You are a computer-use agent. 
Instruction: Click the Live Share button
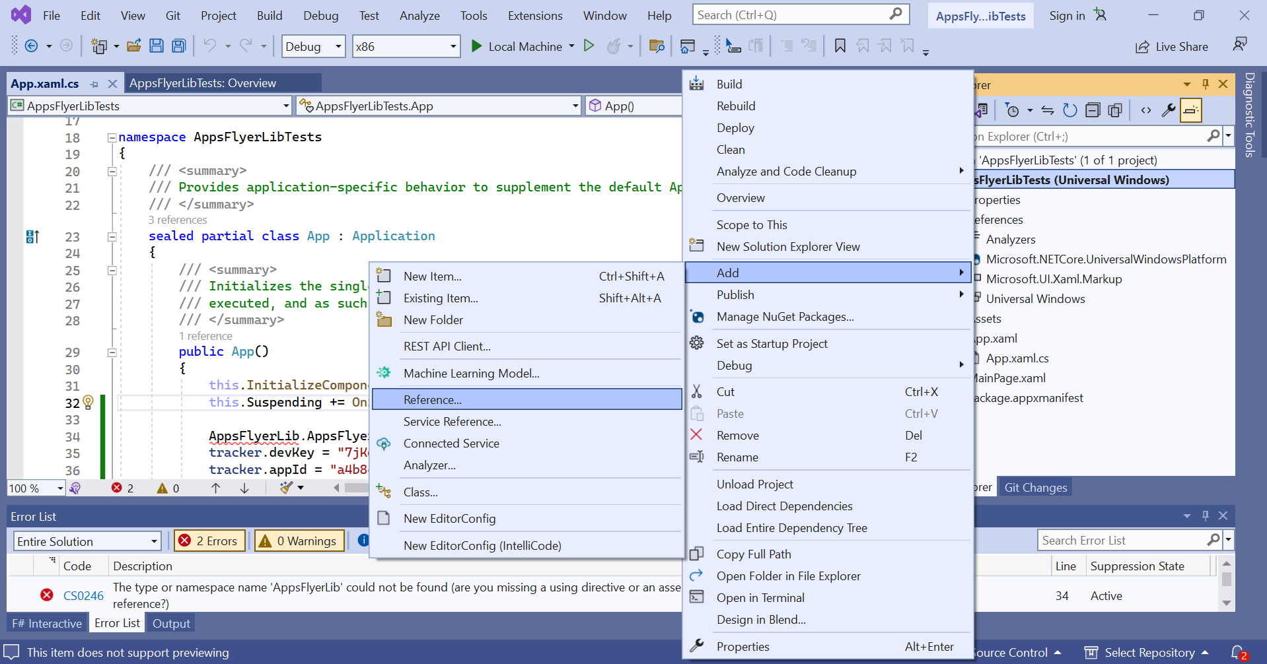[x=1172, y=46]
